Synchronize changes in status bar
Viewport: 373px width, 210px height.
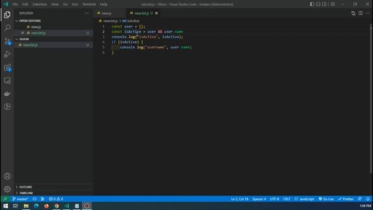click(34, 199)
